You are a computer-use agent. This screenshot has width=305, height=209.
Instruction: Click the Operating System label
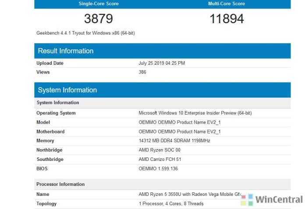point(56,113)
